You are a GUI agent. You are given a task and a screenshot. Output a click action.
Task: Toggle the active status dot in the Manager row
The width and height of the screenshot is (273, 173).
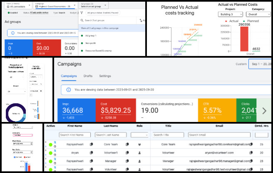(50, 161)
